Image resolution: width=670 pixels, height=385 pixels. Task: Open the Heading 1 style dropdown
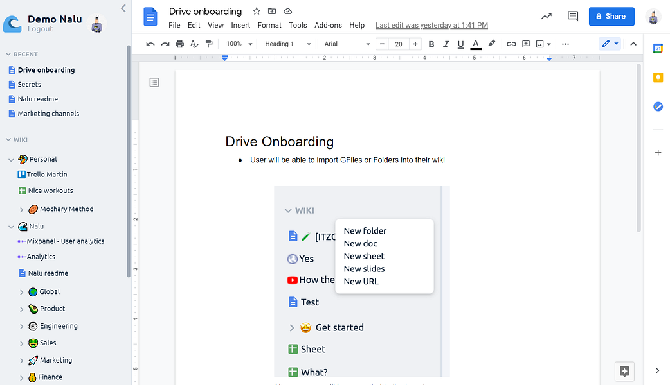tap(287, 44)
